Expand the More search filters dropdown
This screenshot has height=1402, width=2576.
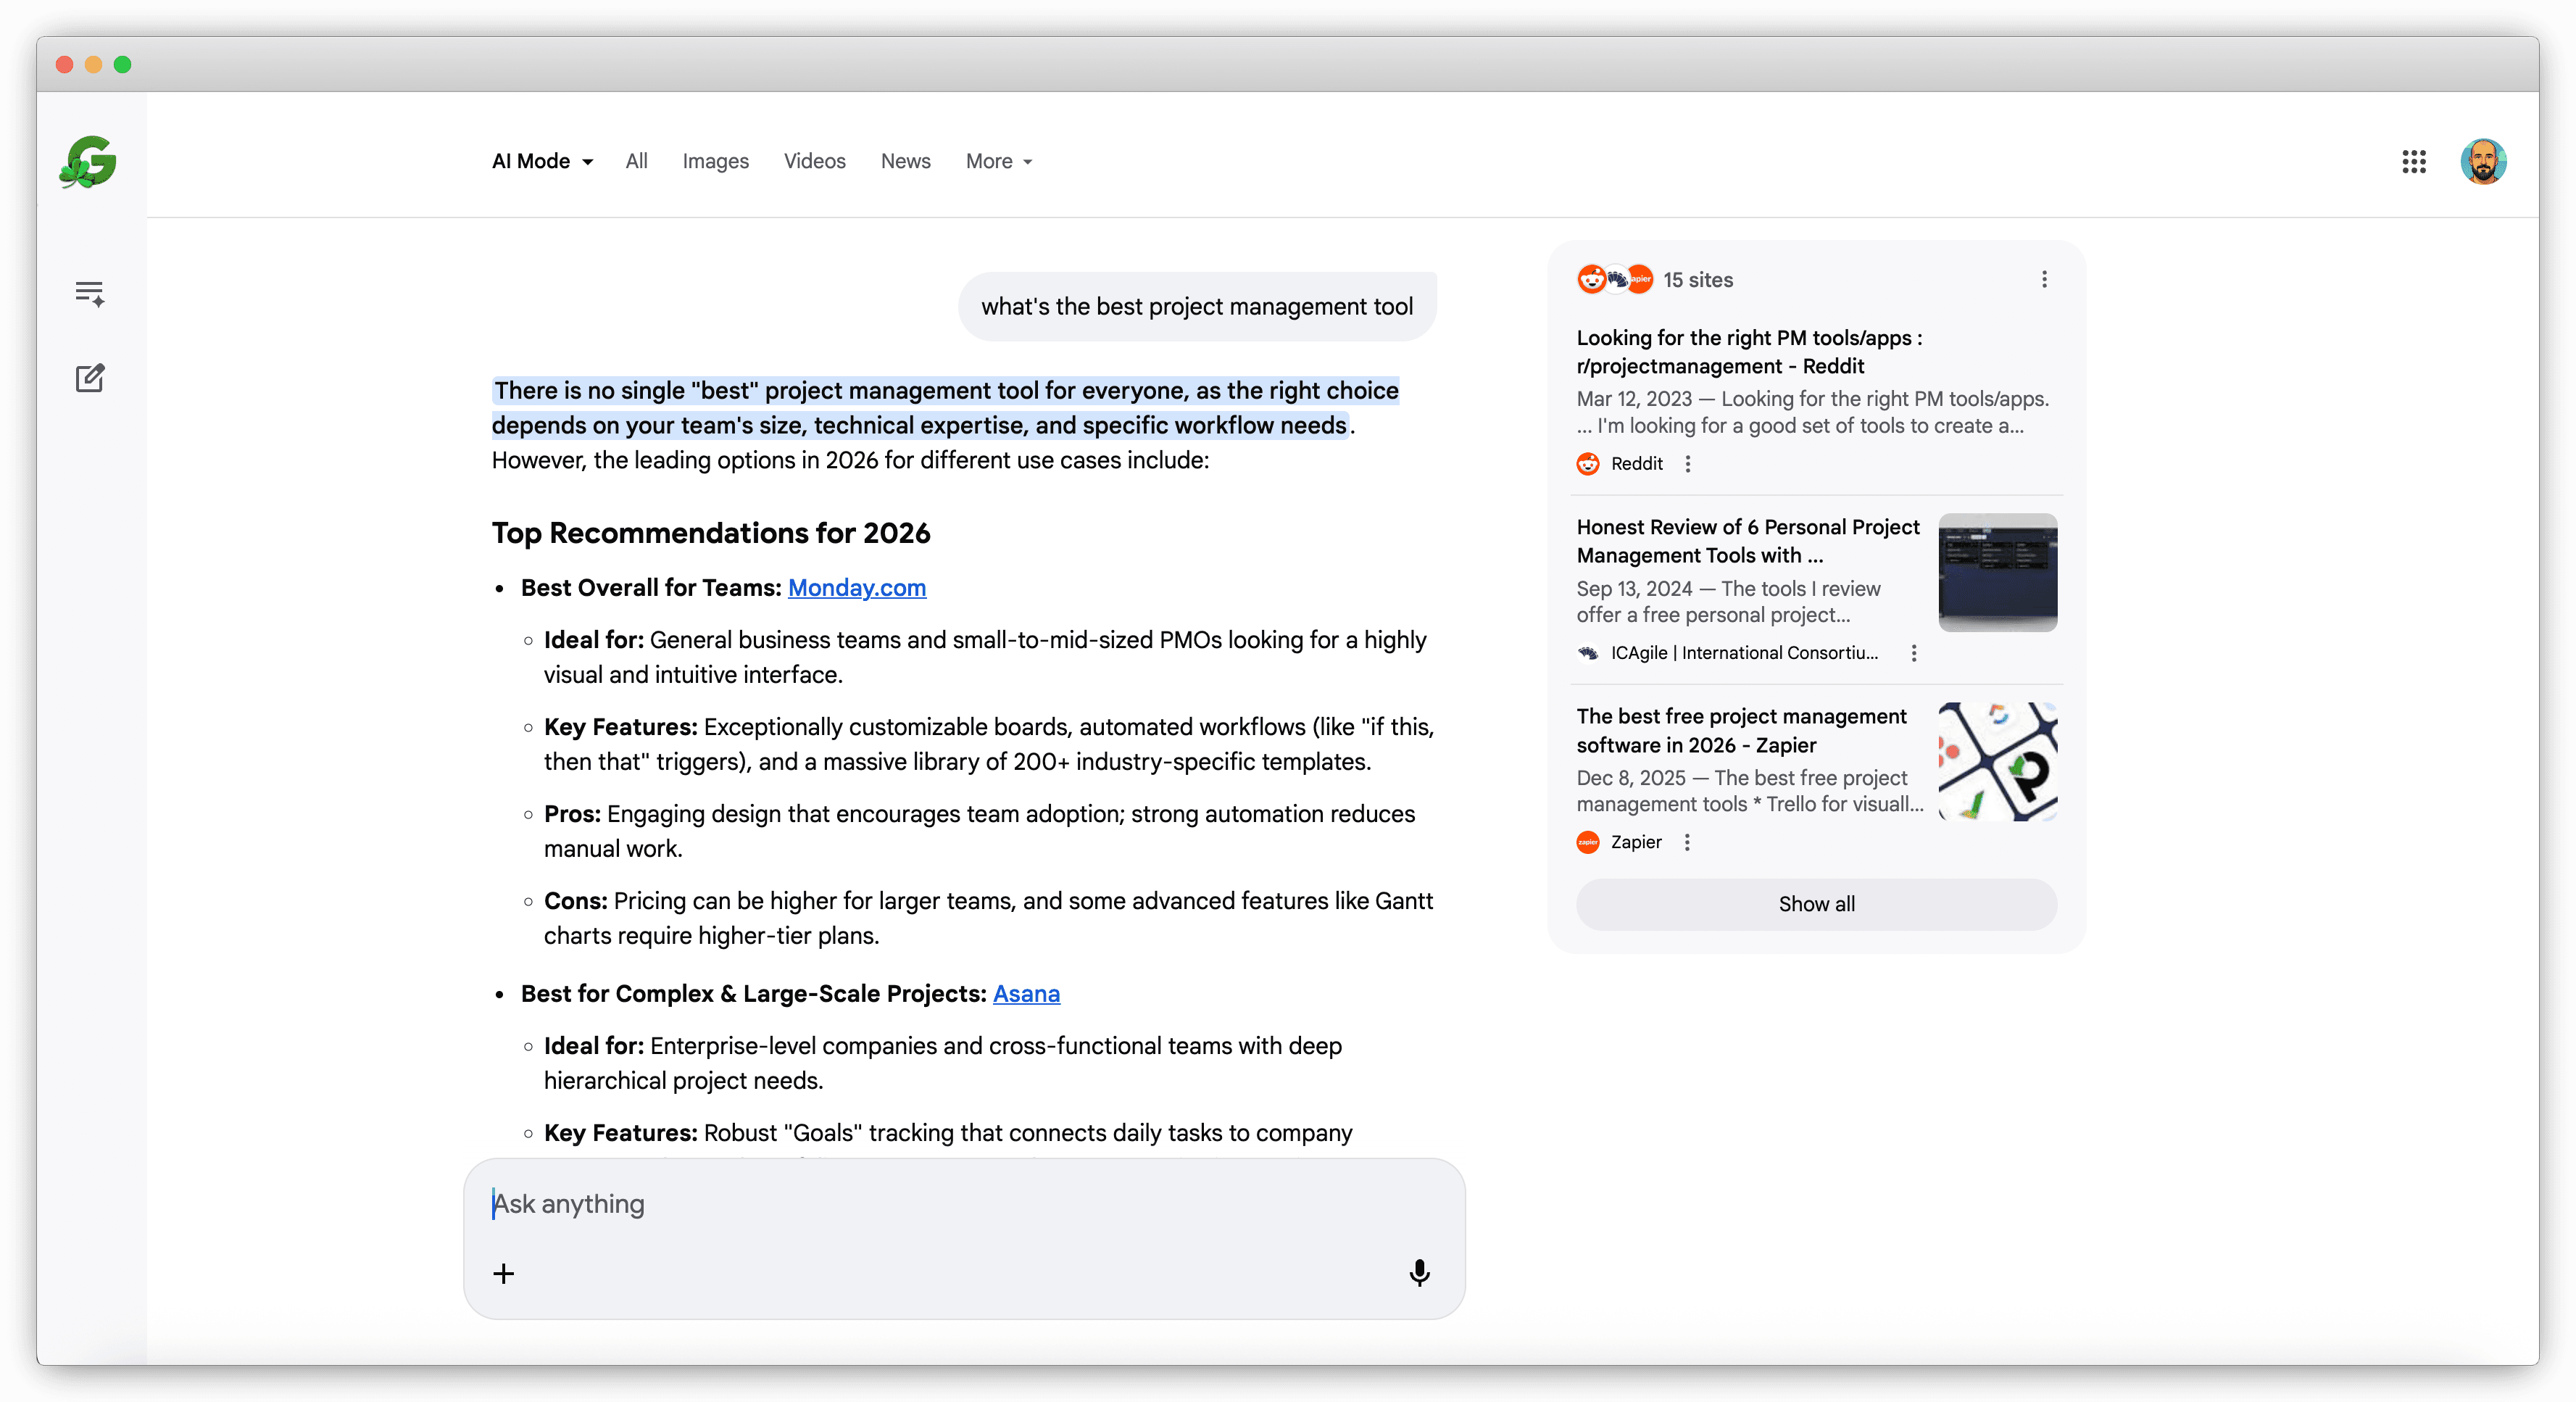pos(998,162)
